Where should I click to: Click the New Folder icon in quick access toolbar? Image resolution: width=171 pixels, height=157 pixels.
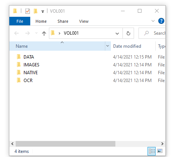(35, 11)
